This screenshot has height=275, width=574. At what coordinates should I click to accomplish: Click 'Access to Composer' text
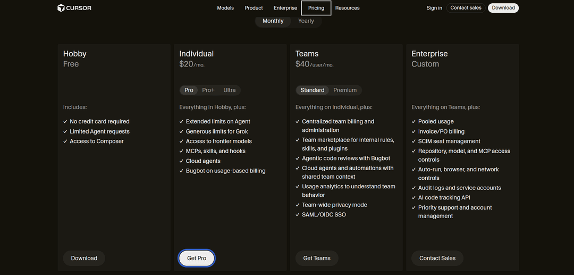(x=97, y=141)
